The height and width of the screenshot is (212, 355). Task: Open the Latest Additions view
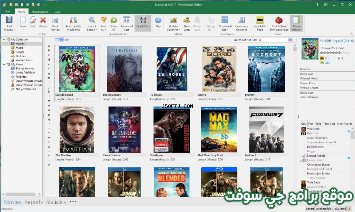(x=25, y=72)
